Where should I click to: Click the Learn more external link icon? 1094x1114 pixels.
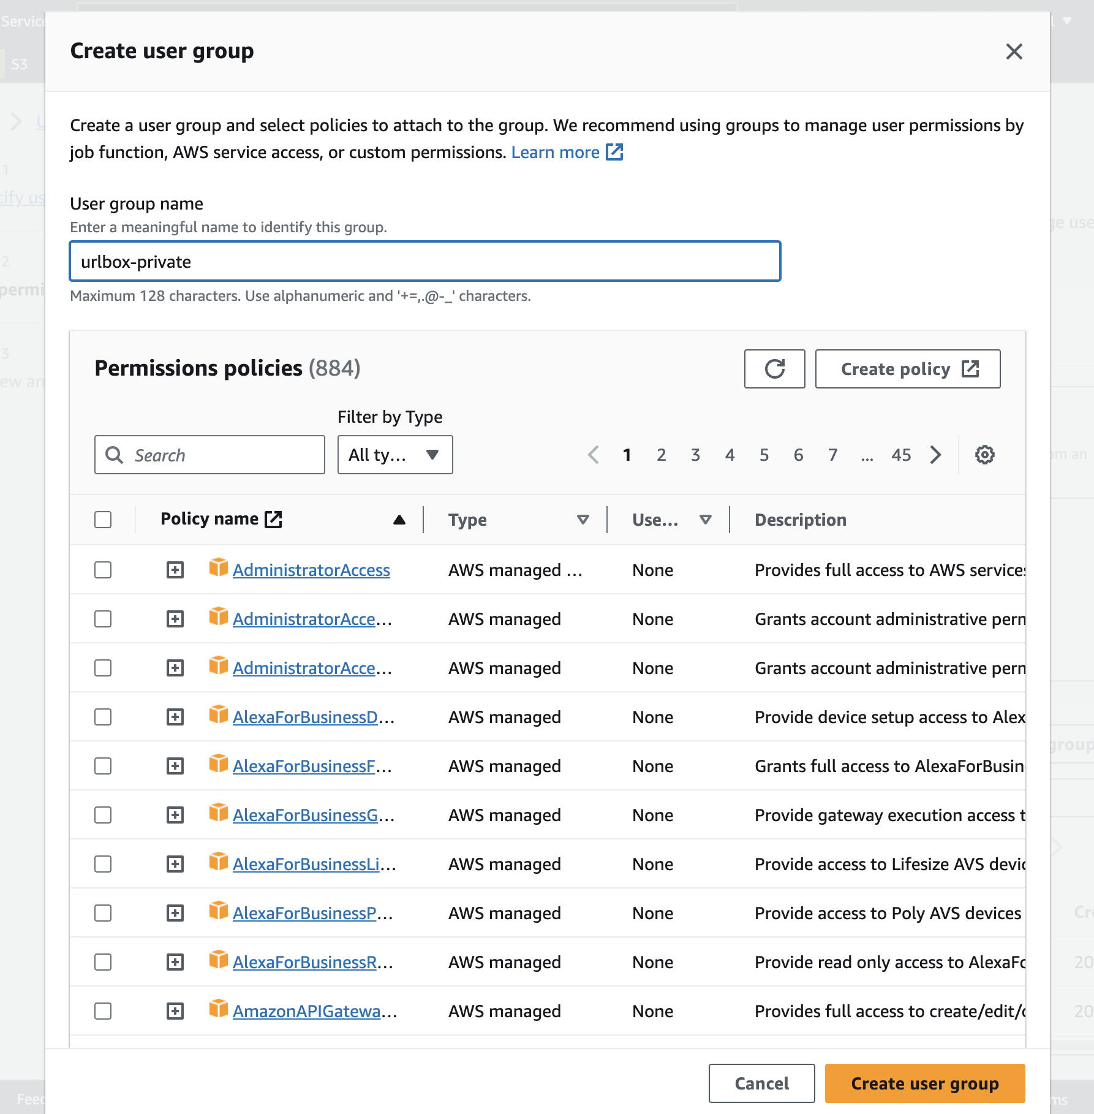614,152
